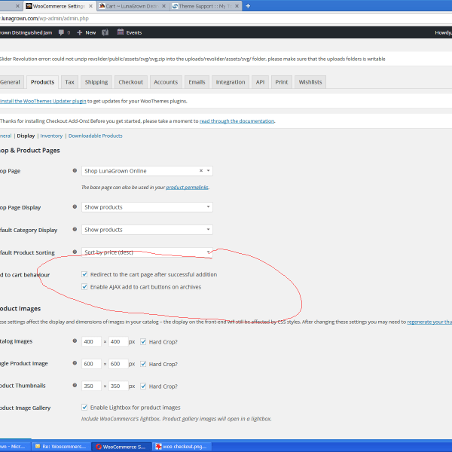Image resolution: width=452 pixels, height=452 pixels.
Task: Click help icon next to Single Product Image
Action: (x=75, y=363)
